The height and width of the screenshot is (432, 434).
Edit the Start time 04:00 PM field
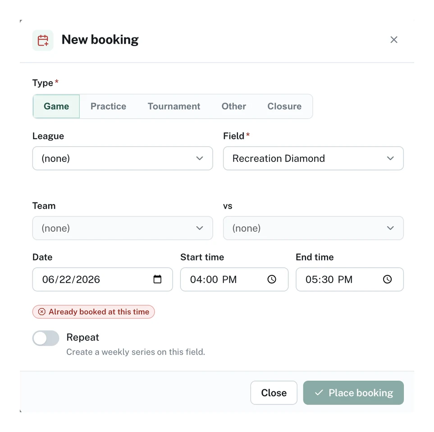(x=234, y=279)
